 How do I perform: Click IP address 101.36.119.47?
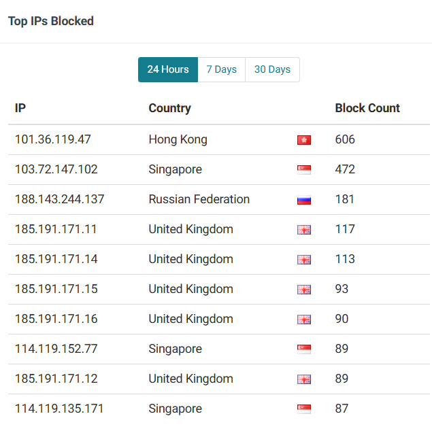[53, 139]
